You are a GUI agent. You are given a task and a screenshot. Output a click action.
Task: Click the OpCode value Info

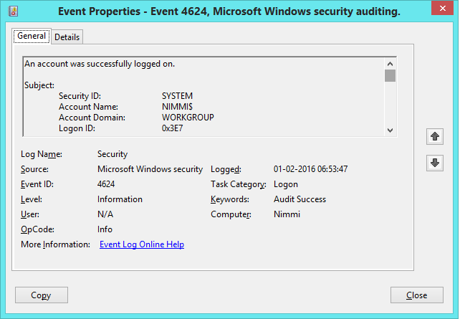point(105,229)
